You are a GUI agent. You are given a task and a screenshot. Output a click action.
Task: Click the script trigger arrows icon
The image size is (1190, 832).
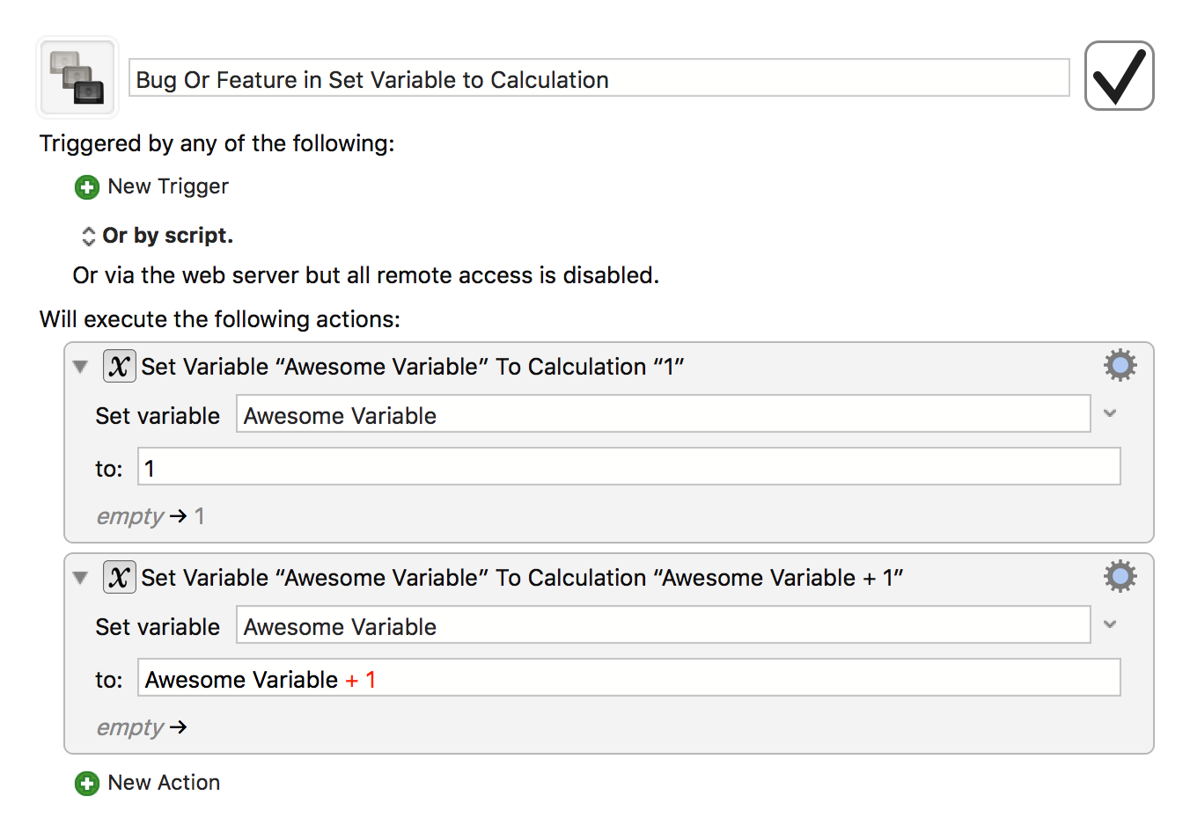tap(88, 235)
